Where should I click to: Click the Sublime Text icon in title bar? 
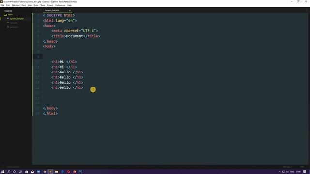coord(1,2)
